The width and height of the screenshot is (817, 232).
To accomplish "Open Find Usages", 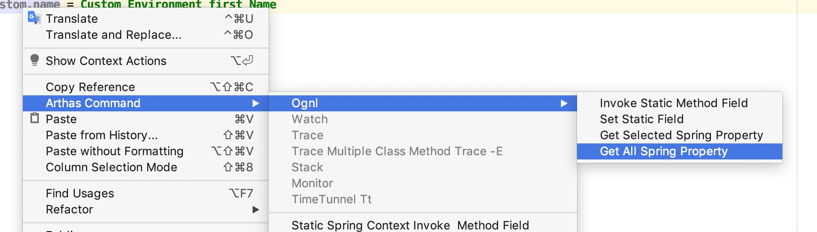I will tap(80, 194).
